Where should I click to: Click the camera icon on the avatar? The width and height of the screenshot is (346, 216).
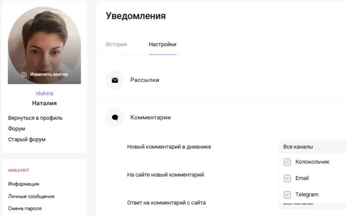[24, 74]
